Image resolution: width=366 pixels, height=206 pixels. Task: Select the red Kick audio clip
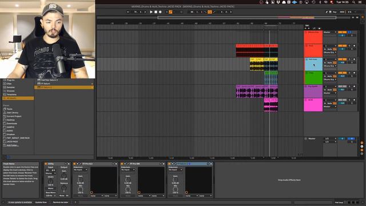point(257,51)
